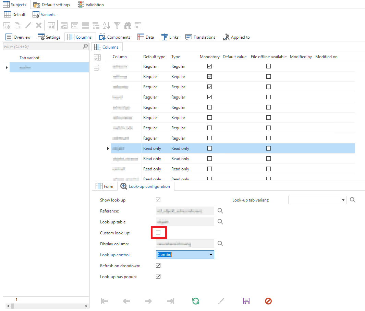Click the File offline available column header
Image resolution: width=365 pixels, height=311 pixels.
pos(269,57)
